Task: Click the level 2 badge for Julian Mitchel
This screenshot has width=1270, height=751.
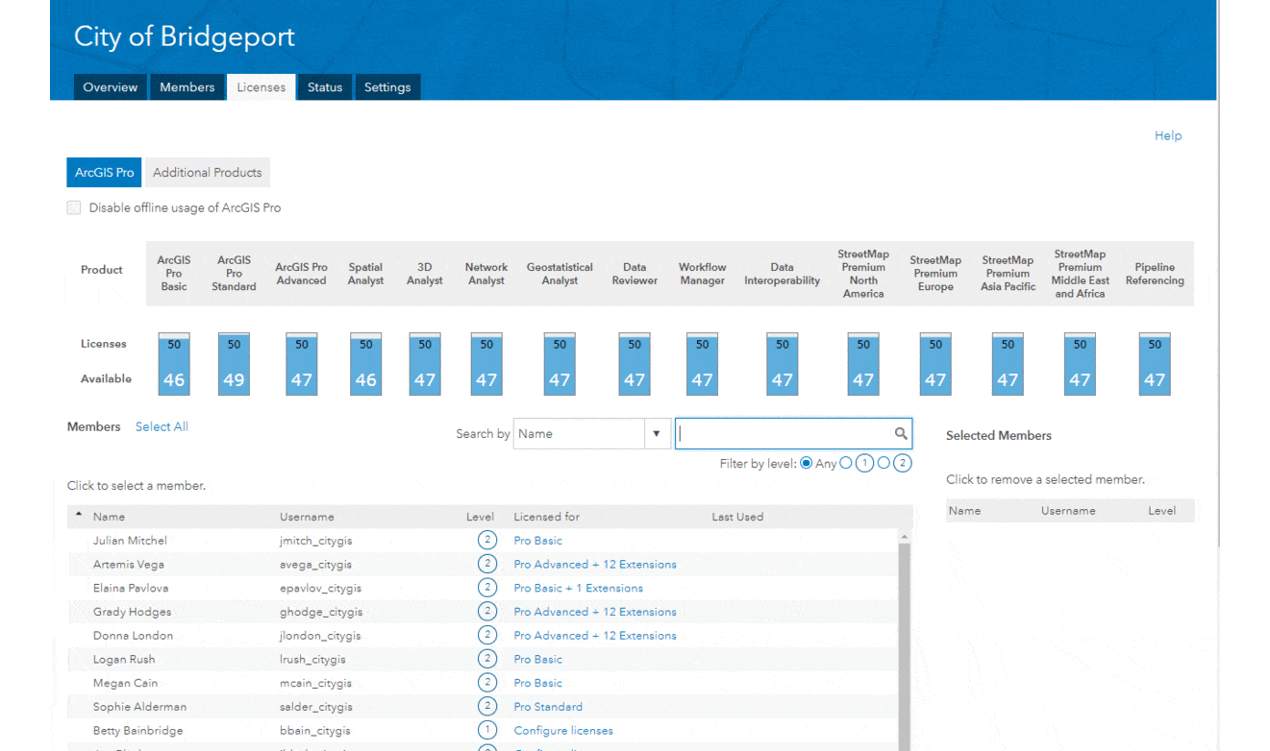Action: coord(486,541)
